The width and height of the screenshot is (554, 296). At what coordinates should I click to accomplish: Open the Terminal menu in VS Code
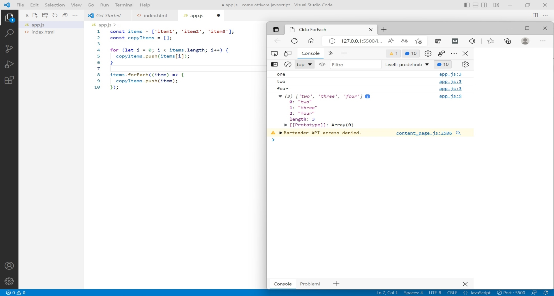[x=124, y=5]
